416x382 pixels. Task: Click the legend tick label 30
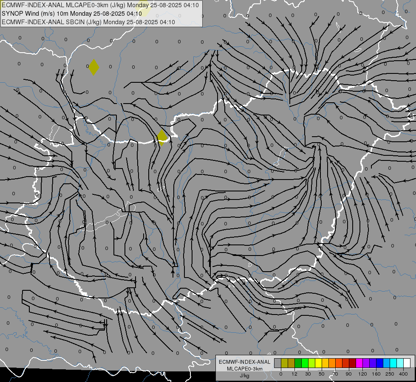coord(308,374)
